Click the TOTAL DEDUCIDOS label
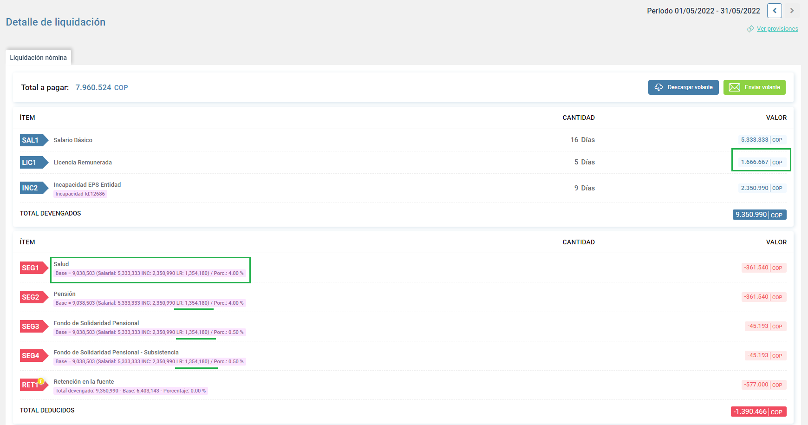The image size is (808, 425). pyautogui.click(x=47, y=410)
